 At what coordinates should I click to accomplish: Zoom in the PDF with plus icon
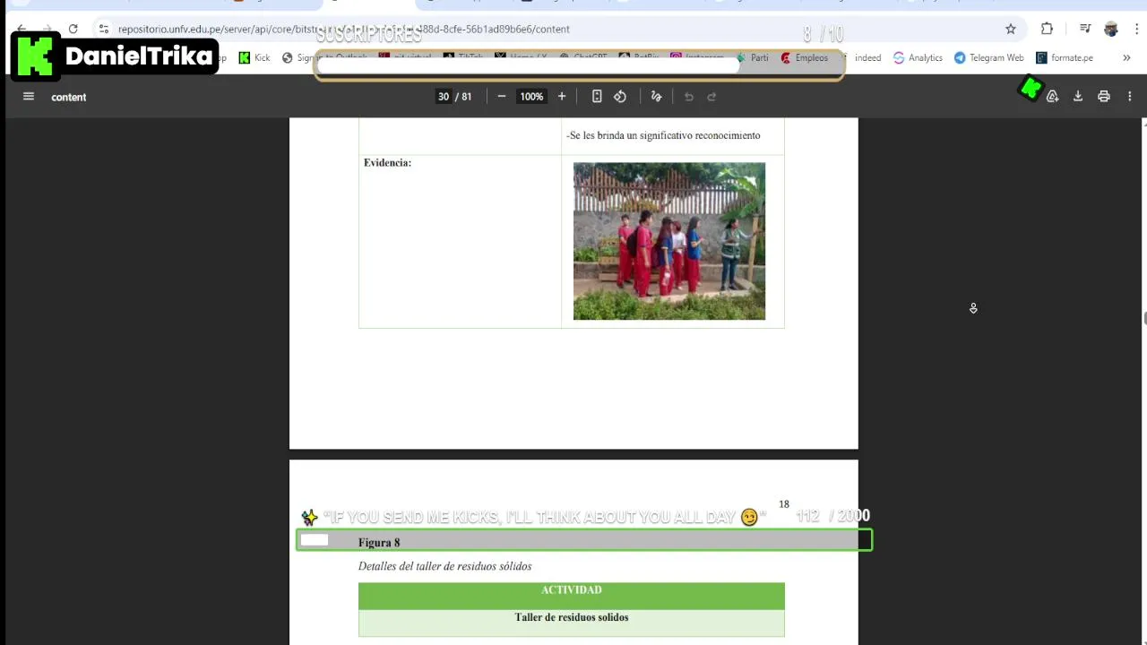[562, 97]
